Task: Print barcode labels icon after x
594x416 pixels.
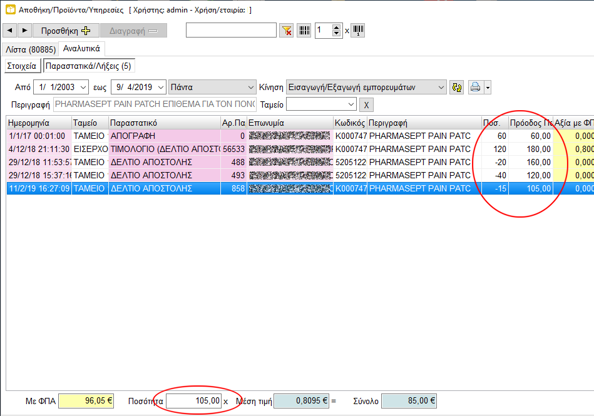Action: pos(358,30)
